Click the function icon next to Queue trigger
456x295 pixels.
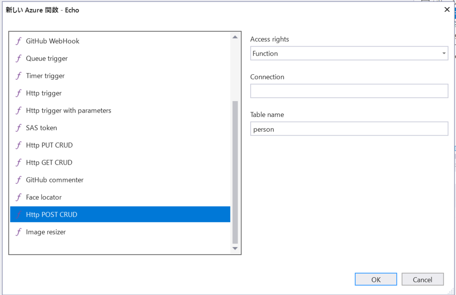(x=19, y=58)
